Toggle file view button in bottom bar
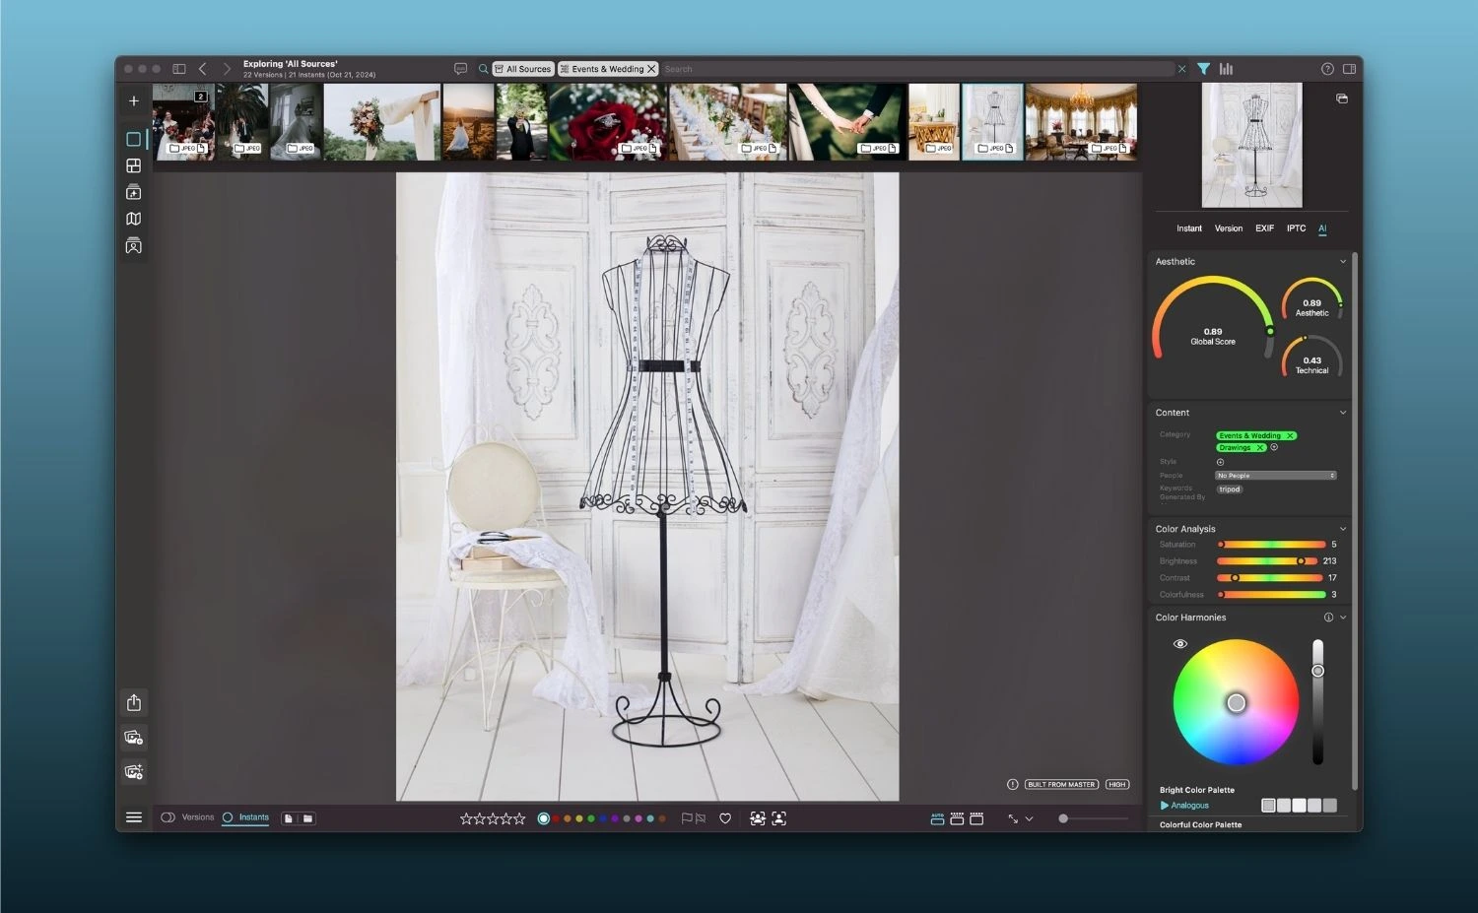This screenshot has width=1478, height=913. (289, 818)
